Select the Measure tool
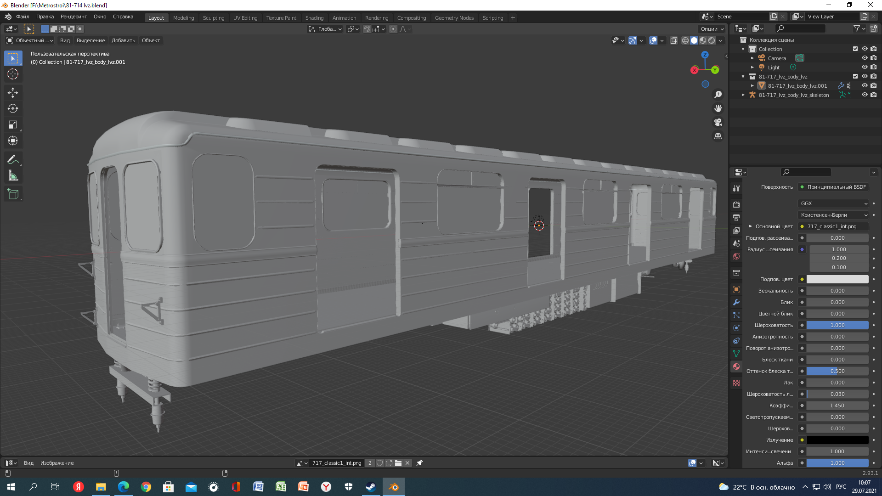The width and height of the screenshot is (882, 496). 13,176
